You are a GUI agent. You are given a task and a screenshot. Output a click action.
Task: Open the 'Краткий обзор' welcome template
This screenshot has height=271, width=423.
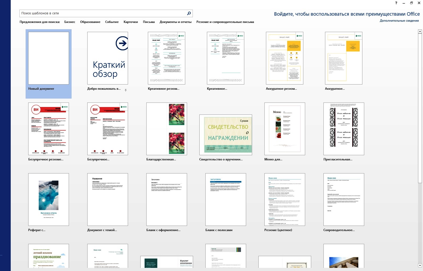point(108,58)
